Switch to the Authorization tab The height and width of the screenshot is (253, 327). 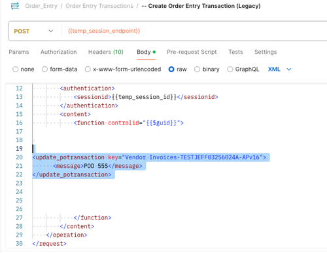click(x=59, y=52)
